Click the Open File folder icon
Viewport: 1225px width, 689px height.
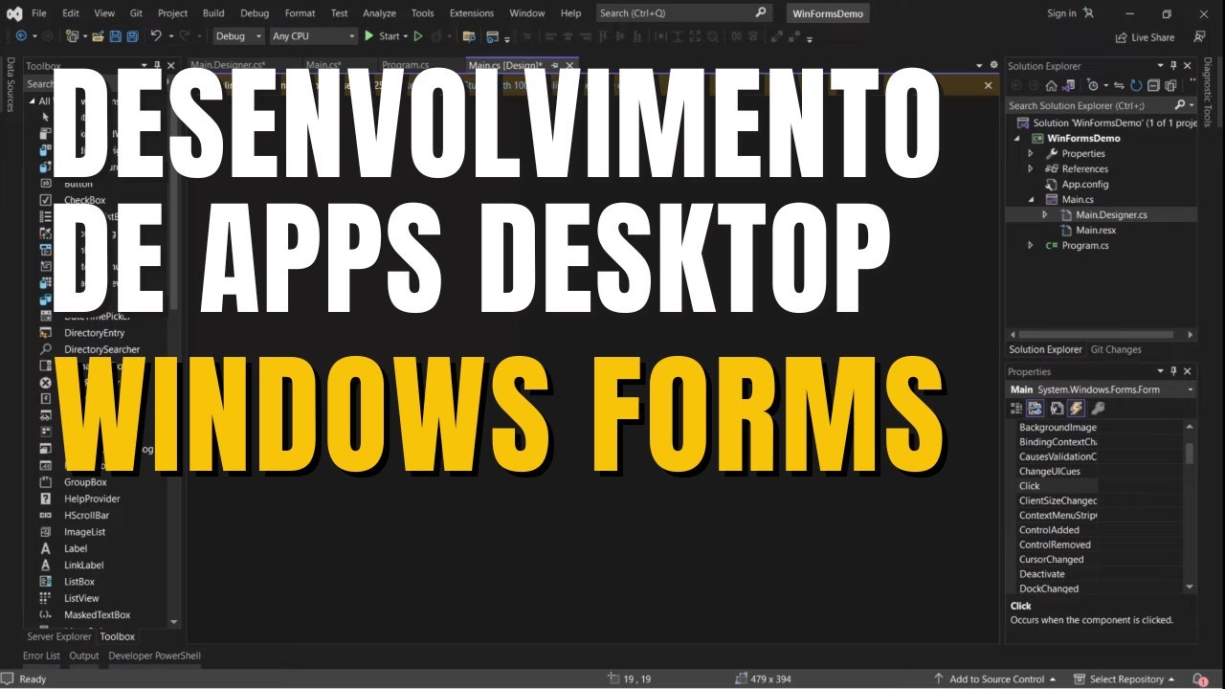pyautogui.click(x=98, y=36)
